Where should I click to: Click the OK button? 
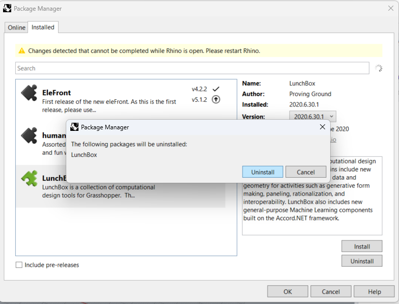[287, 292]
